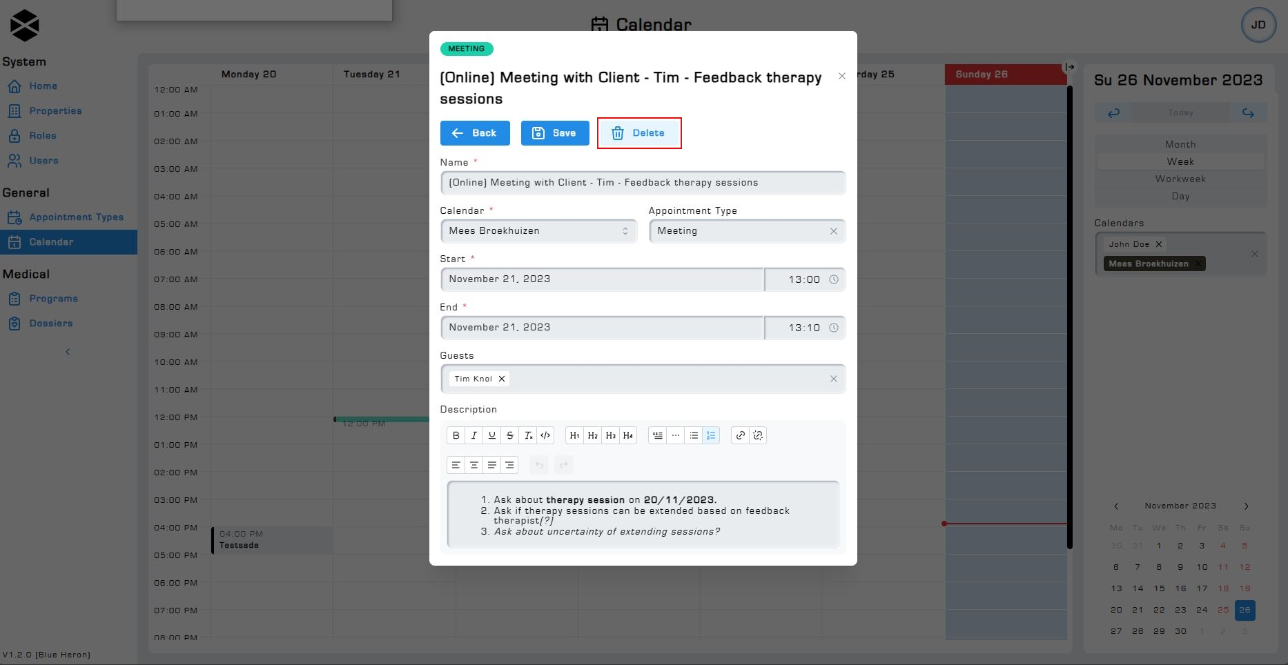
Task: Clear text formatting in description editor
Action: click(x=527, y=435)
